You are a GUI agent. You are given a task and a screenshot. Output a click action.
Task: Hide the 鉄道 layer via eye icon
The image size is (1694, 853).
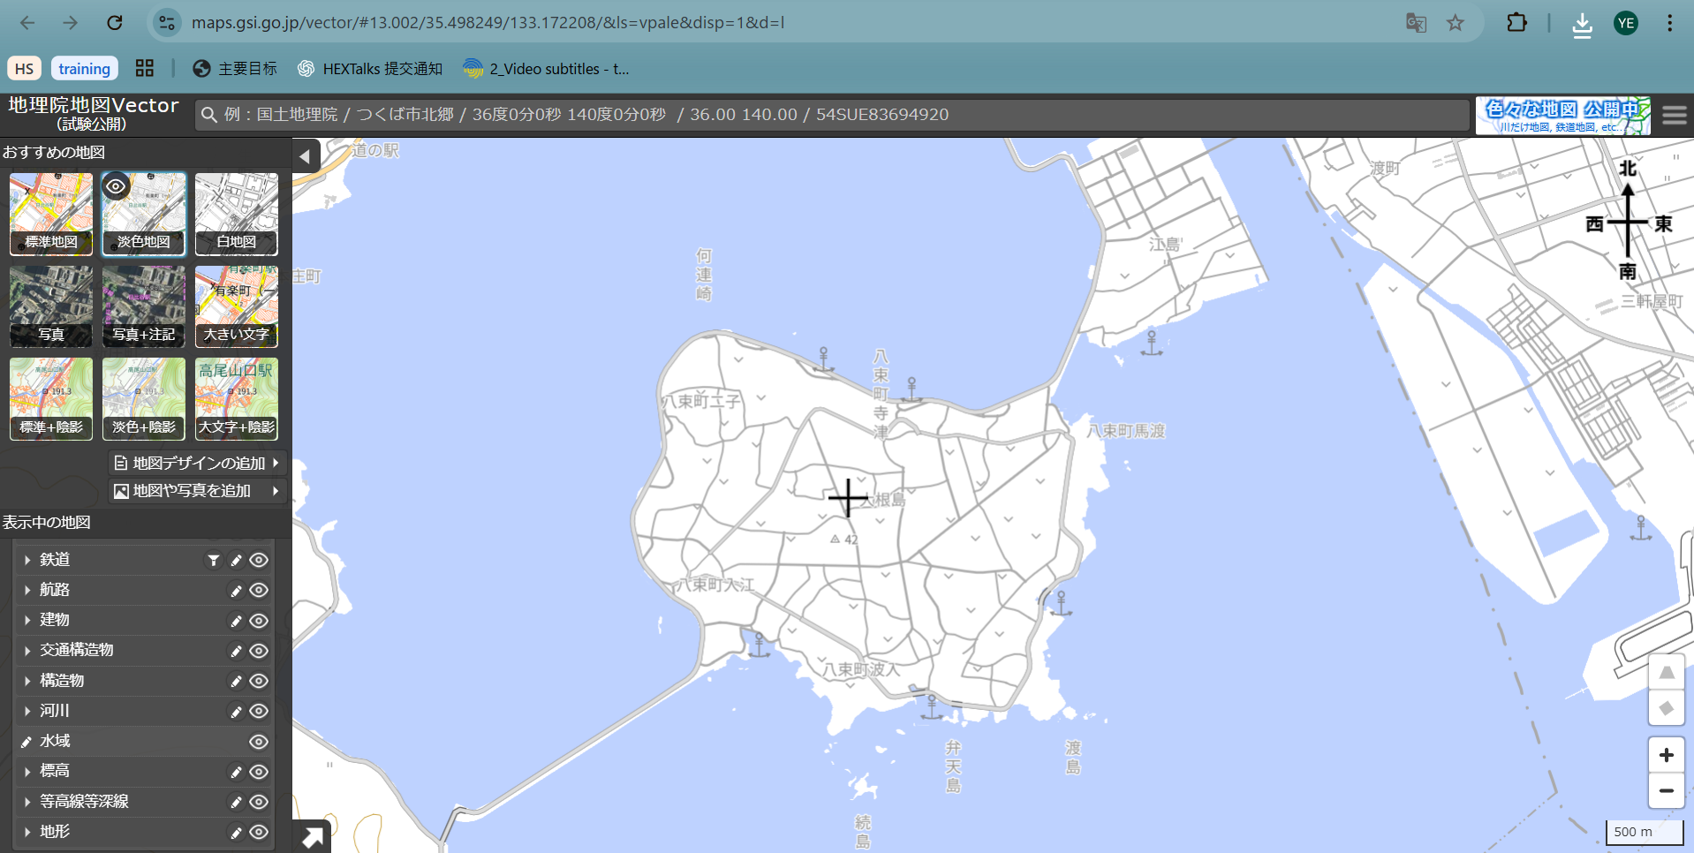point(259,560)
